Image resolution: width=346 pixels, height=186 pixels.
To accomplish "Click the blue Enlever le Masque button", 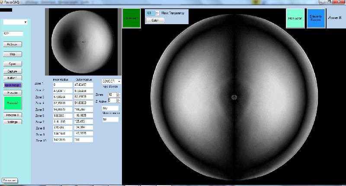I will tap(316, 18).
